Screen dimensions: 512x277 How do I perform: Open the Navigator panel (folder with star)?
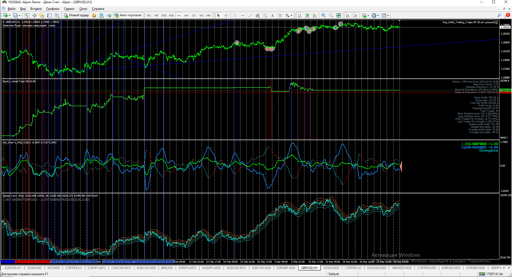coord(42,15)
